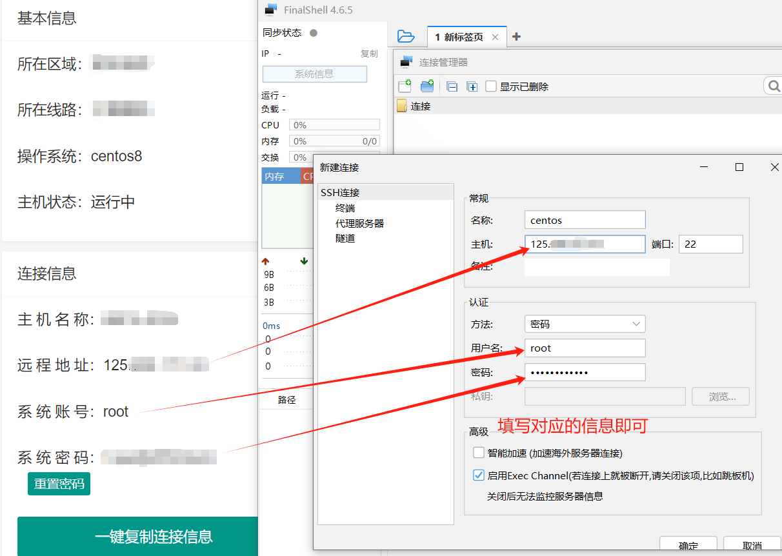Click the 浏览... button

point(721,396)
